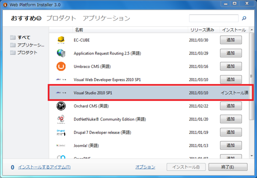Click into the search input field
Viewport: 257px width, 178px height.
(214, 18)
